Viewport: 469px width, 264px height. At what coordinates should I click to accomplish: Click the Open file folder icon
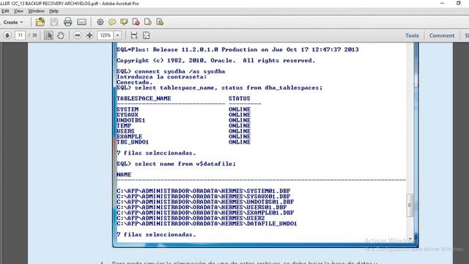tap(40, 22)
